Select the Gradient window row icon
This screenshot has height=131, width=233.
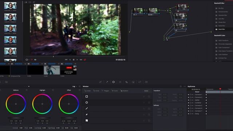pos(87,120)
